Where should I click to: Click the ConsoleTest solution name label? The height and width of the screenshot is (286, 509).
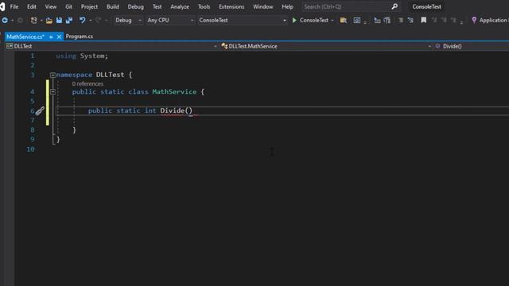coord(426,6)
